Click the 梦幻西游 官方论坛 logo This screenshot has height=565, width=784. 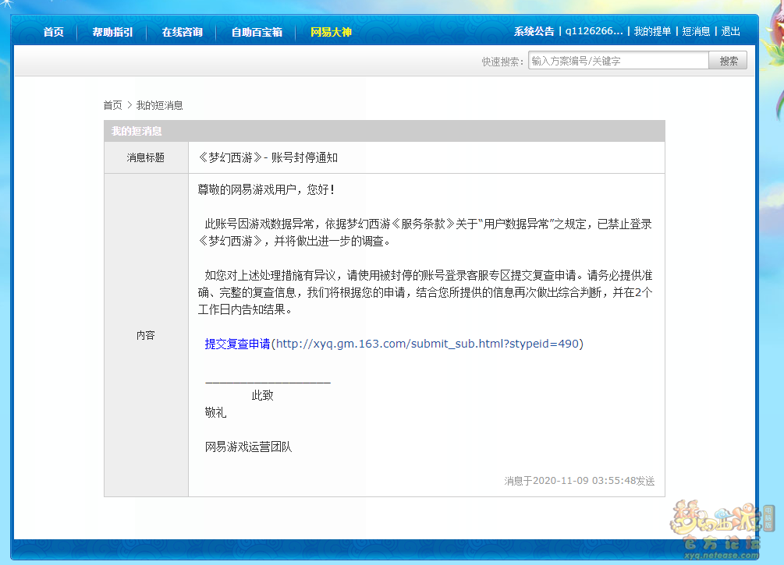(x=722, y=529)
